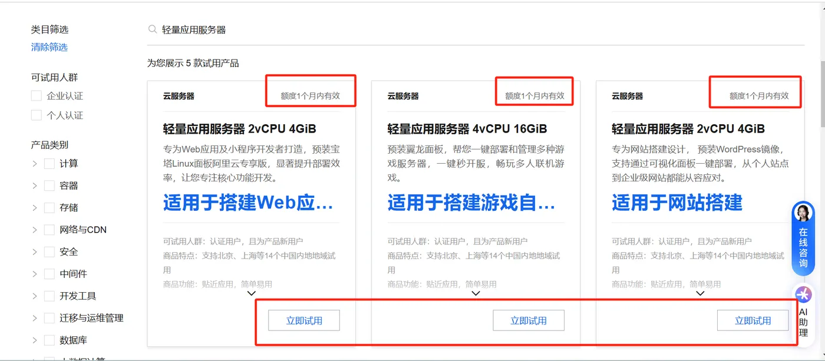Open the 轻量应用服务器 4vCPU 16GiB card title

(467, 129)
